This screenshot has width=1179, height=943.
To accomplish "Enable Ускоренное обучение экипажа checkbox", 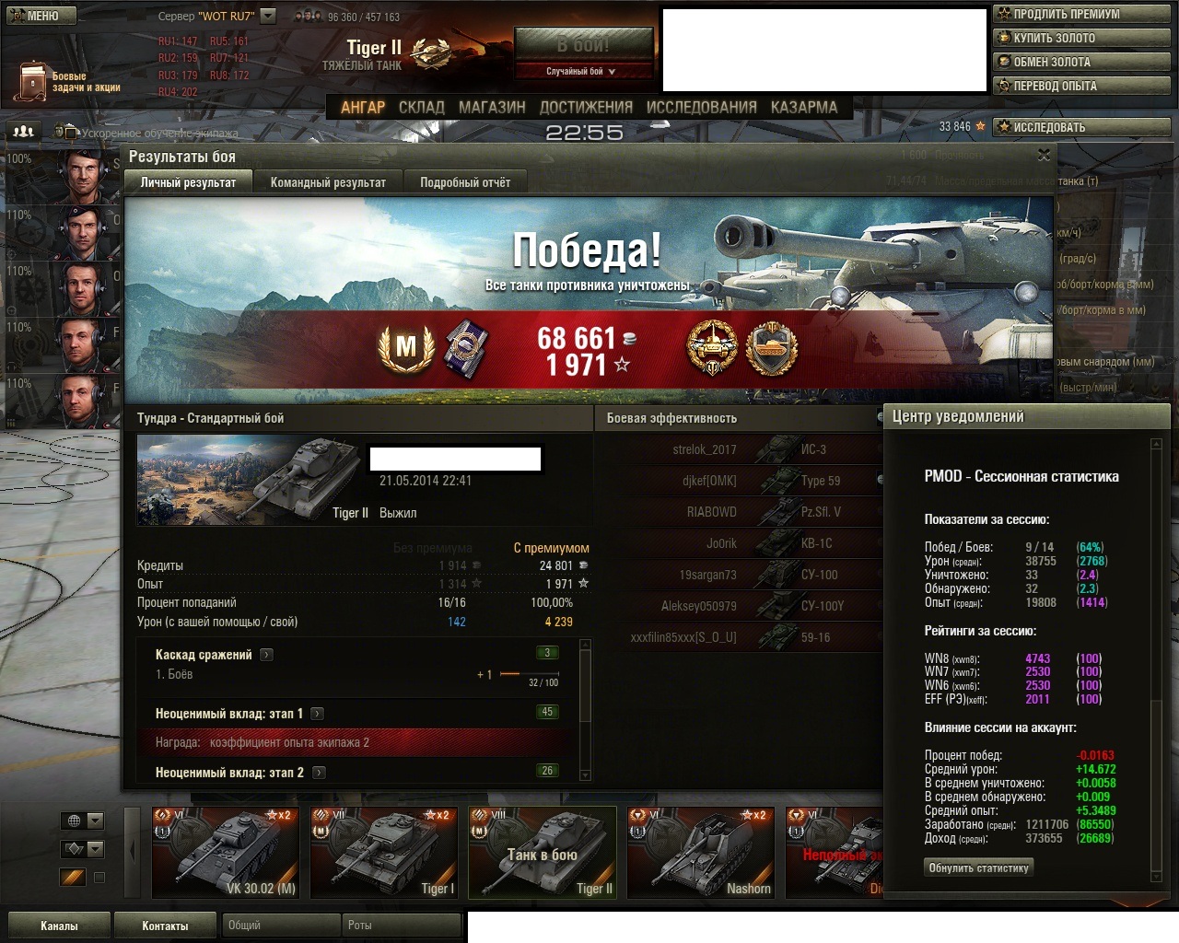I will point(59,132).
